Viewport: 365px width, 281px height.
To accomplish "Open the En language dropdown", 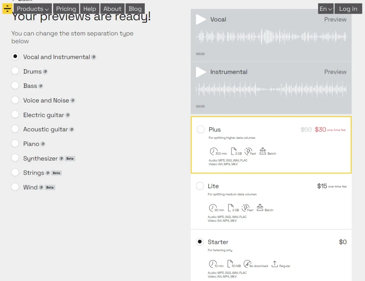I will [x=326, y=9].
